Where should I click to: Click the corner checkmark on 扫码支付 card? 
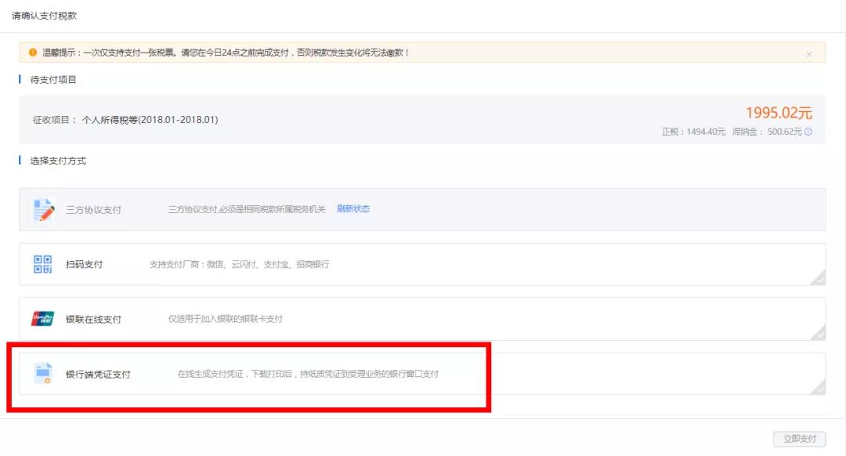click(x=818, y=277)
